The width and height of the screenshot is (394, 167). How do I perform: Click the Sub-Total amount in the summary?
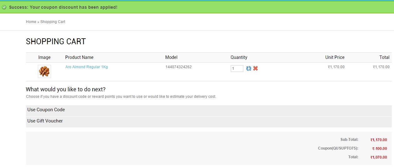click(379, 140)
